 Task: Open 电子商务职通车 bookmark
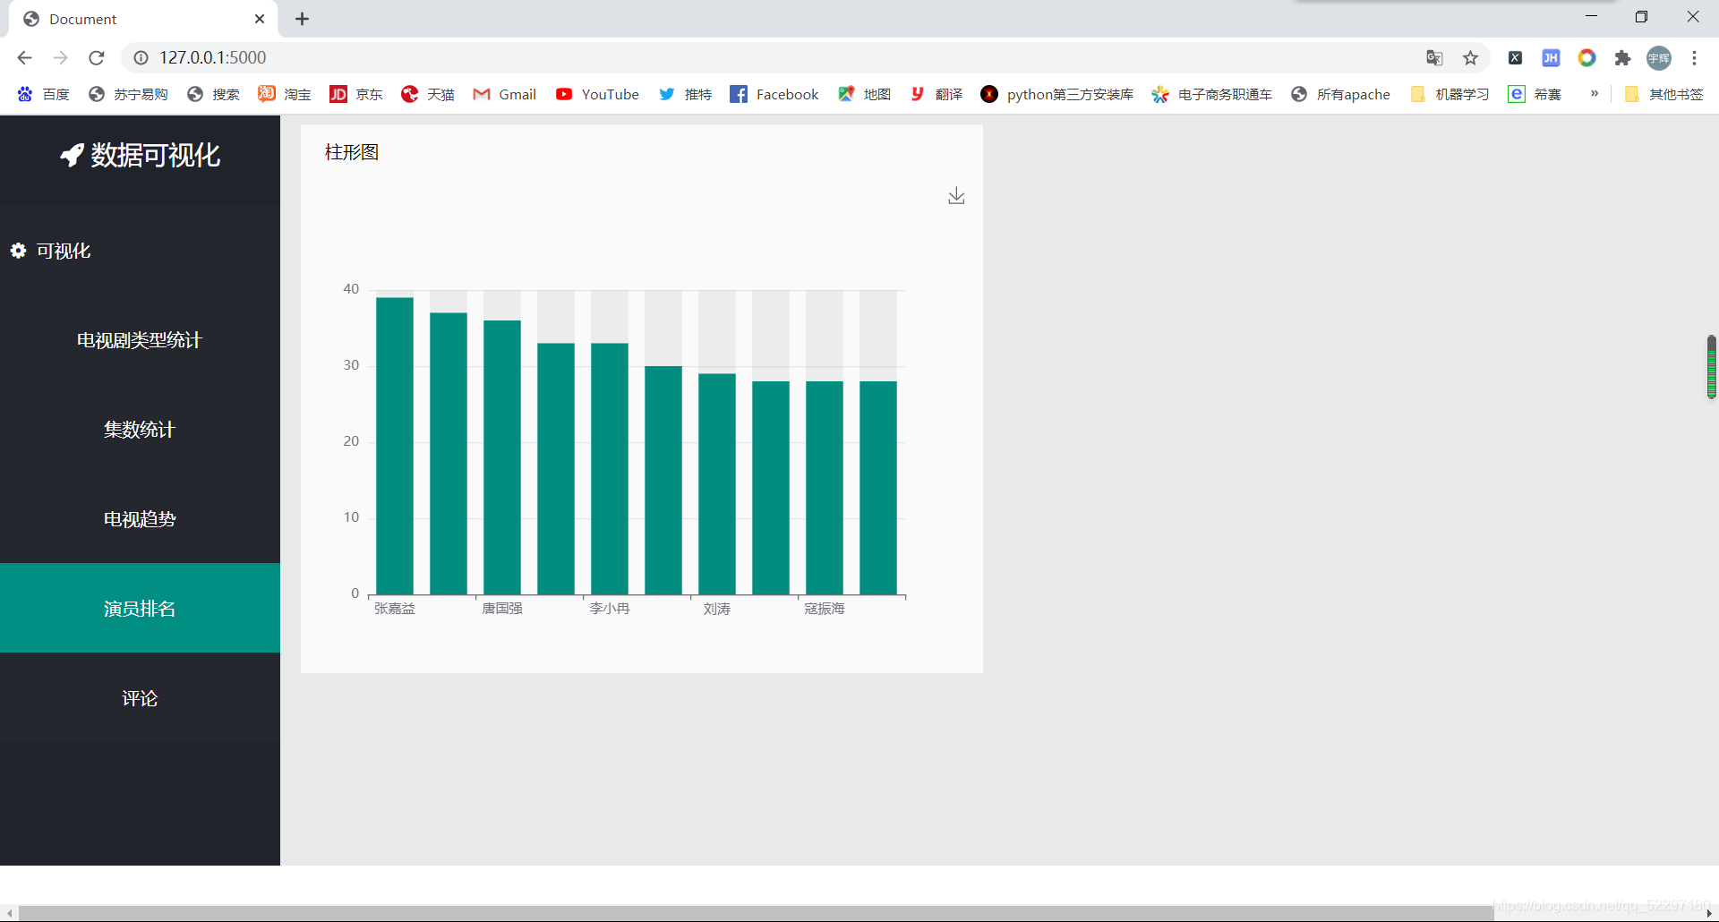[1212, 94]
